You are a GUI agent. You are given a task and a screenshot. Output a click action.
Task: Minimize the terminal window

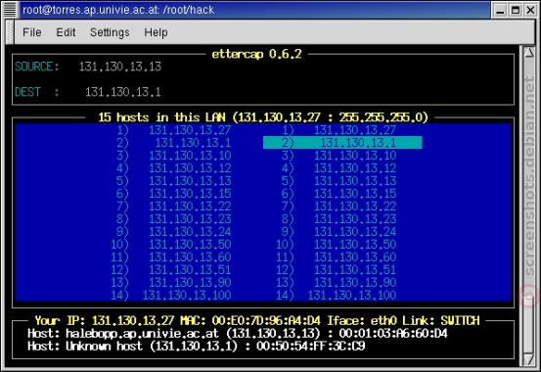(500, 10)
